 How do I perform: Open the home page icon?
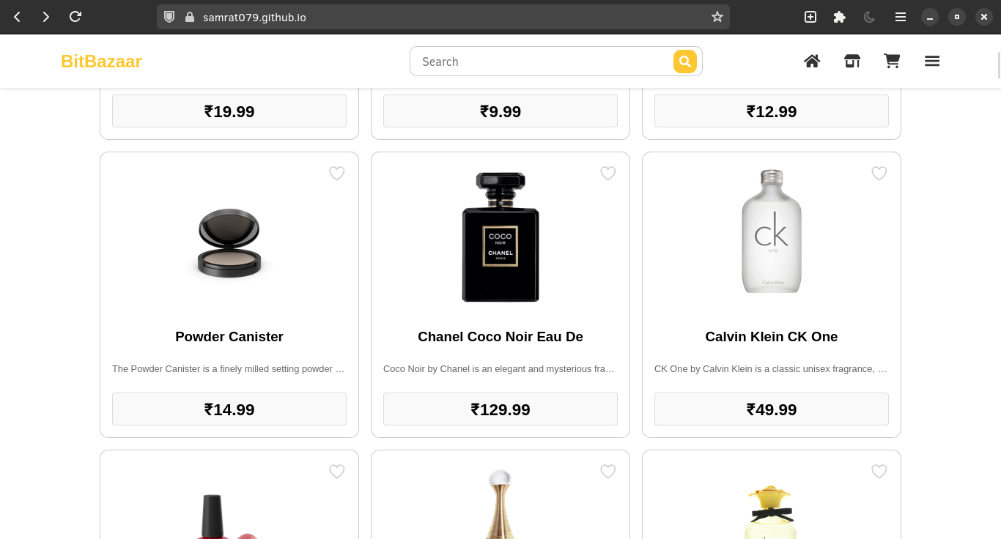(812, 62)
